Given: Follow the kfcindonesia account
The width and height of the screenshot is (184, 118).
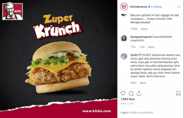Looking at the screenshot, I should pos(158,7).
